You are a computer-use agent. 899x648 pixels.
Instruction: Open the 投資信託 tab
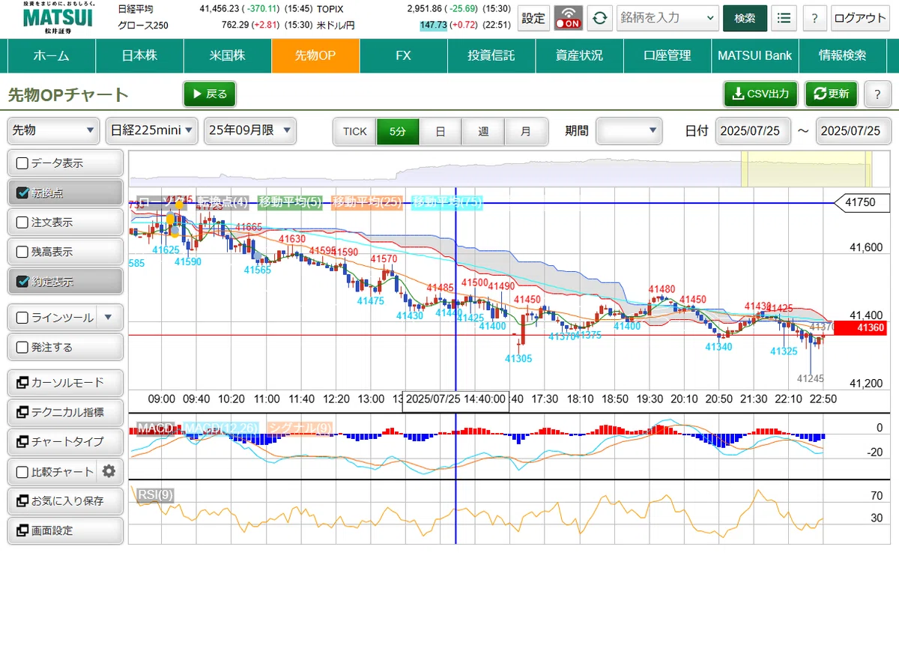coord(491,55)
